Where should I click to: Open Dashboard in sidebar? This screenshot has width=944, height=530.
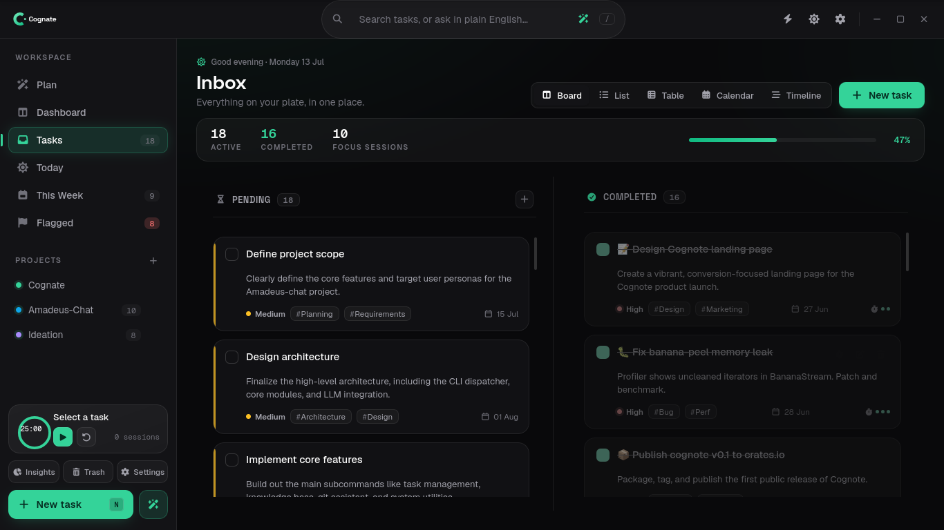tap(88, 112)
